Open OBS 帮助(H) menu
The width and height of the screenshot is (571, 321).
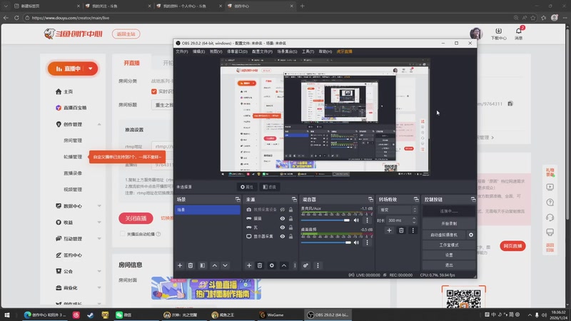click(325, 51)
